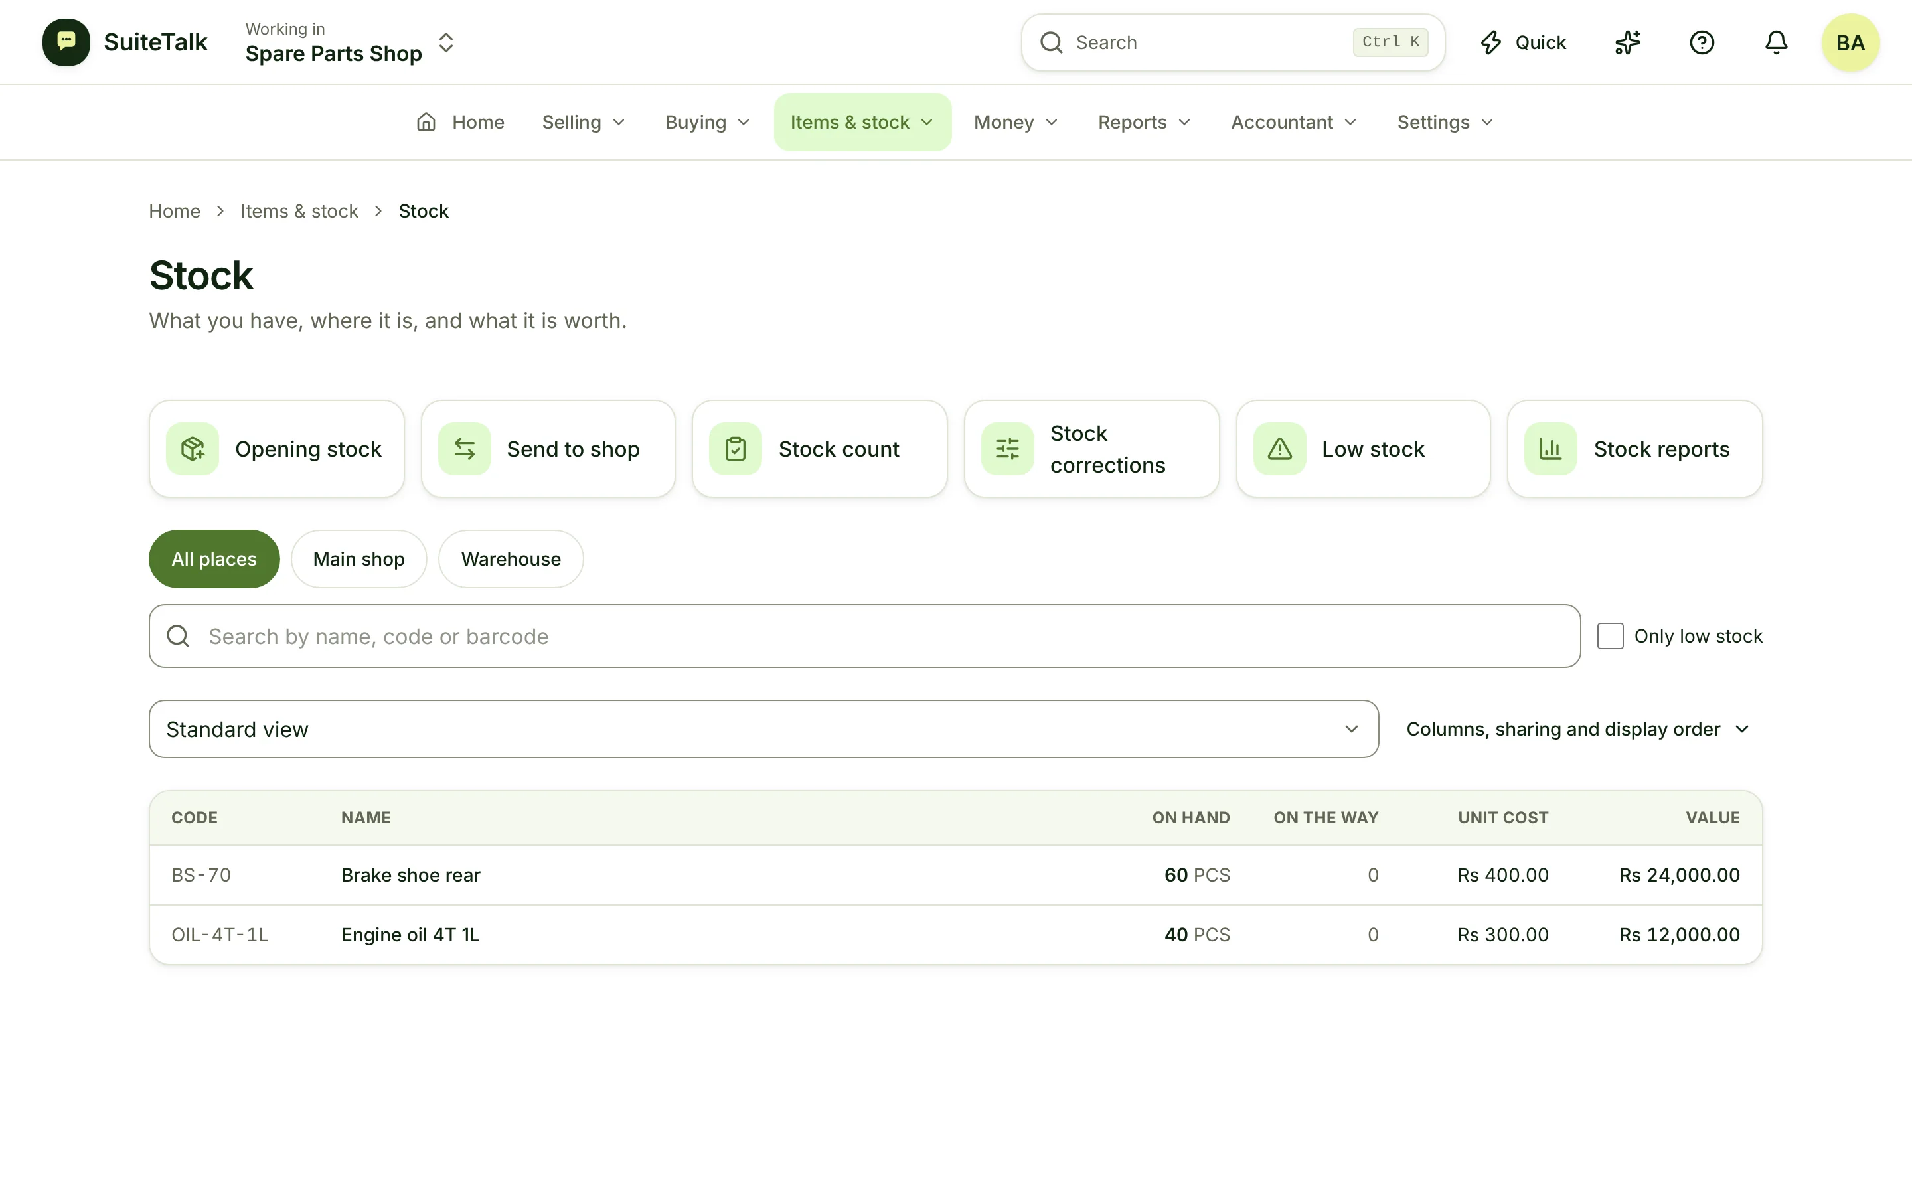
Task: Select the Warehouse filter
Action: tap(511, 559)
